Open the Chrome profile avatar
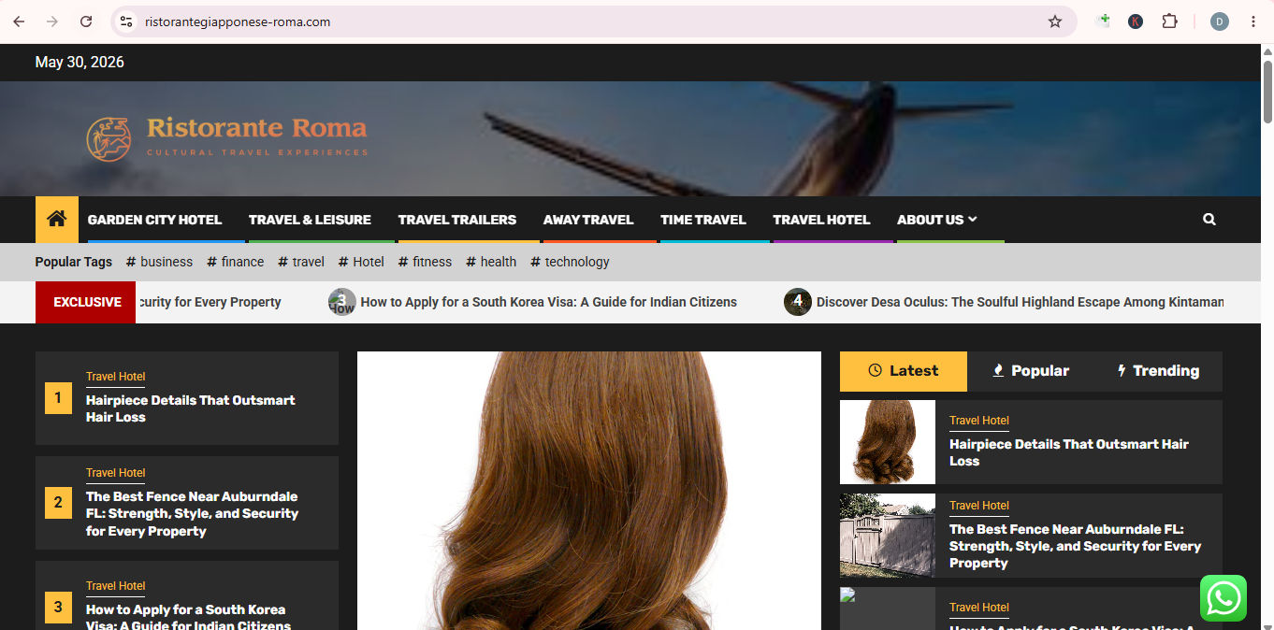Screen dimensions: 1274x630 [1220, 21]
